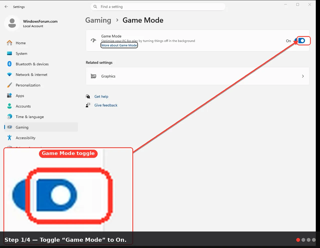Open Bluetooth & devices via its icon

click(9, 64)
